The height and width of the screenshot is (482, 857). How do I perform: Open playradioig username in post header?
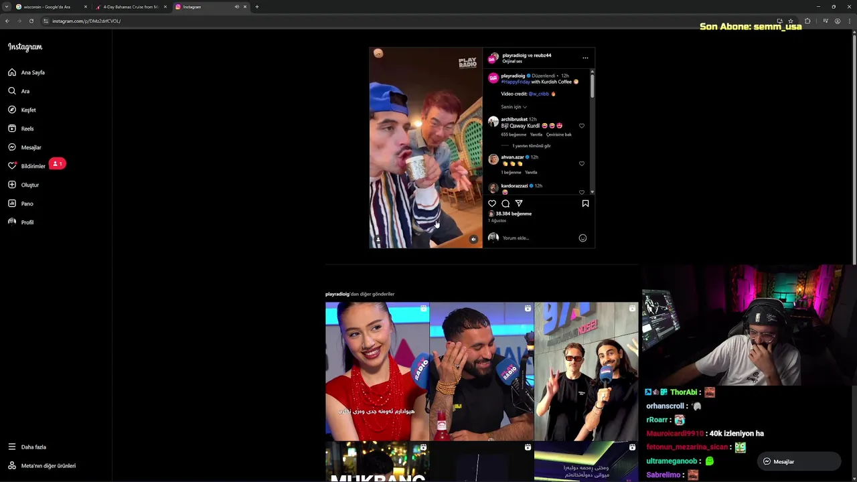[514, 56]
